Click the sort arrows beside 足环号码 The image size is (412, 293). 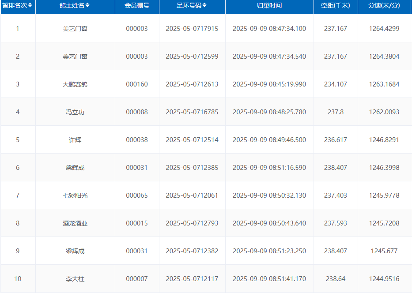pyautogui.click(x=204, y=6)
